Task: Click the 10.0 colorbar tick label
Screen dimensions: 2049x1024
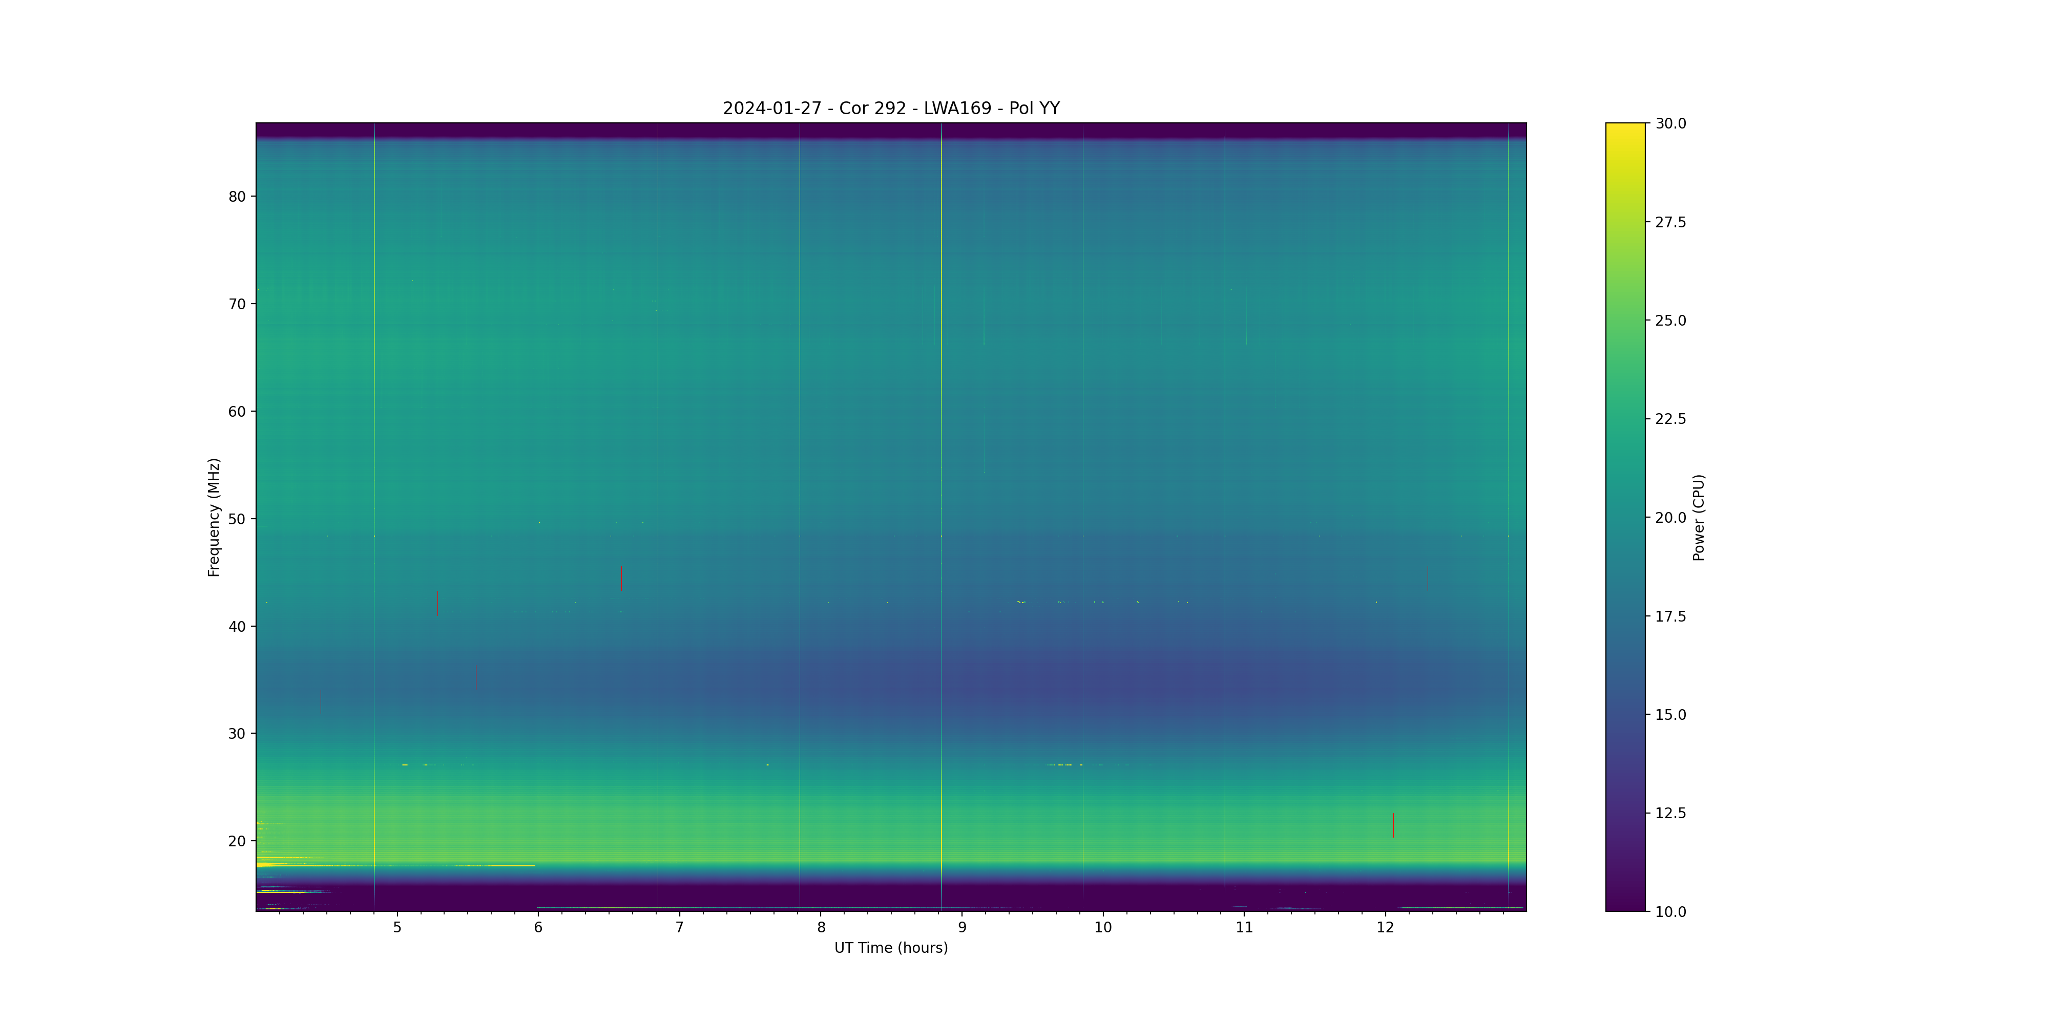Action: click(x=1670, y=912)
